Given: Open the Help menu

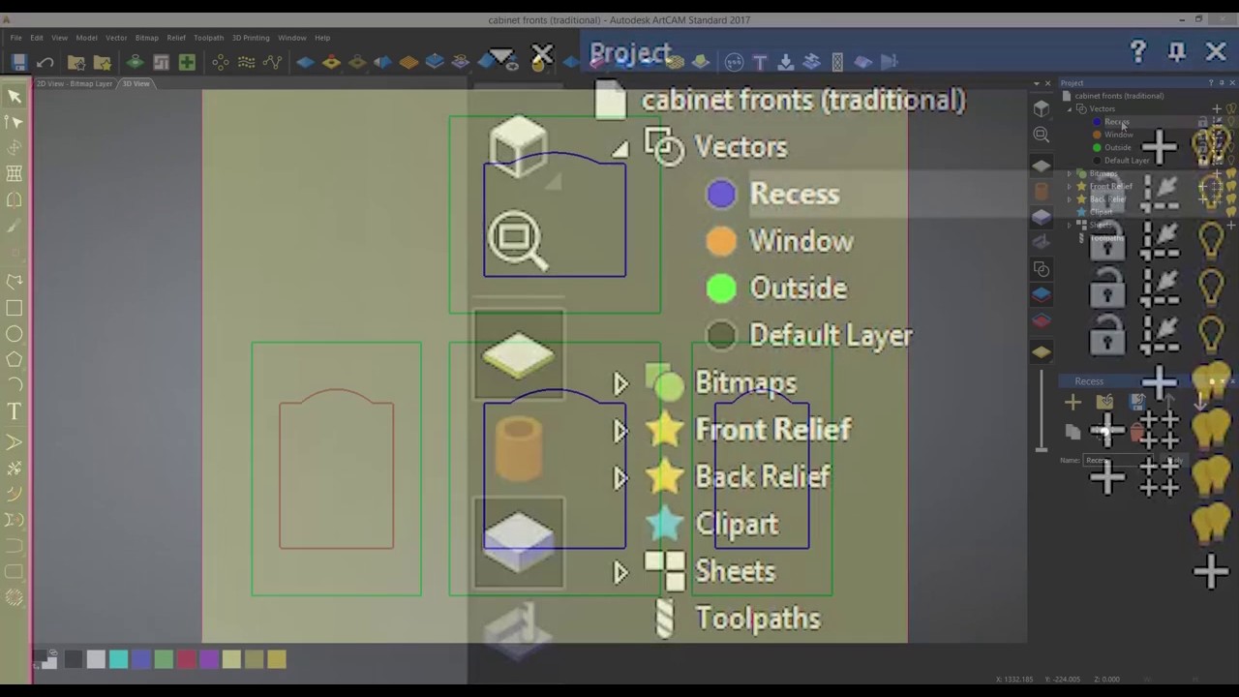Looking at the screenshot, I should [x=322, y=38].
